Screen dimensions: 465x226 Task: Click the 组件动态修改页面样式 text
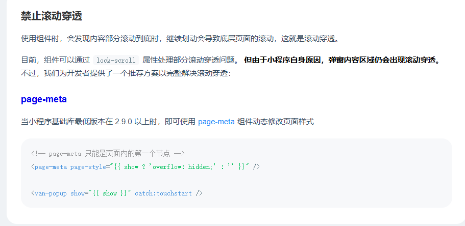[276, 122]
